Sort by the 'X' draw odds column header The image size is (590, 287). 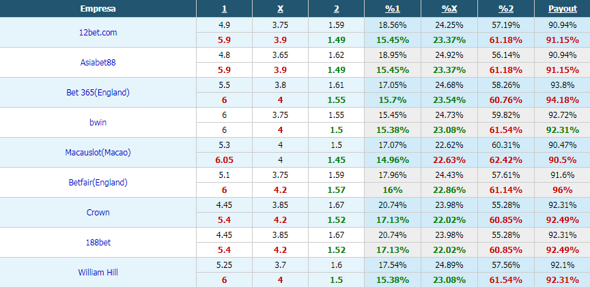[280, 9]
